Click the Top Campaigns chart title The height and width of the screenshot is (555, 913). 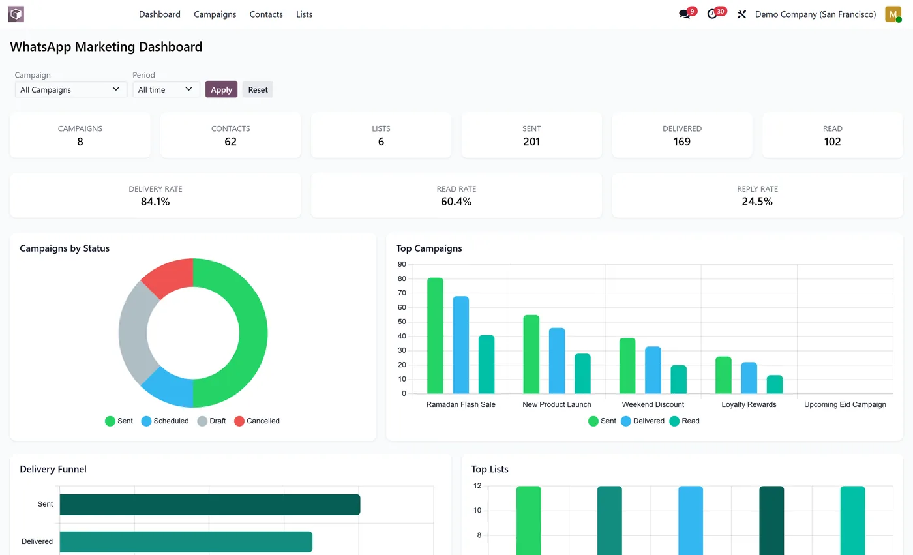pos(429,248)
